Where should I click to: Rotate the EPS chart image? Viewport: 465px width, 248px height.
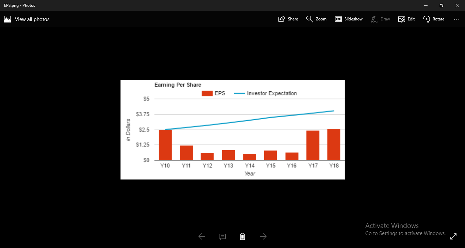coord(433,19)
